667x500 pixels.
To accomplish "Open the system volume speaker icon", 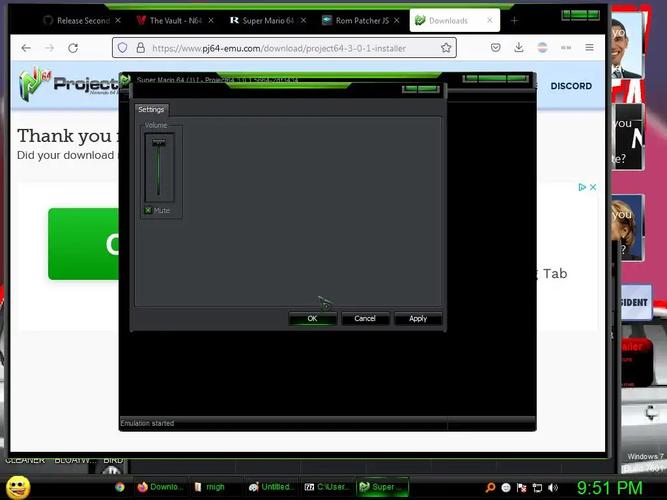I will 553,488.
